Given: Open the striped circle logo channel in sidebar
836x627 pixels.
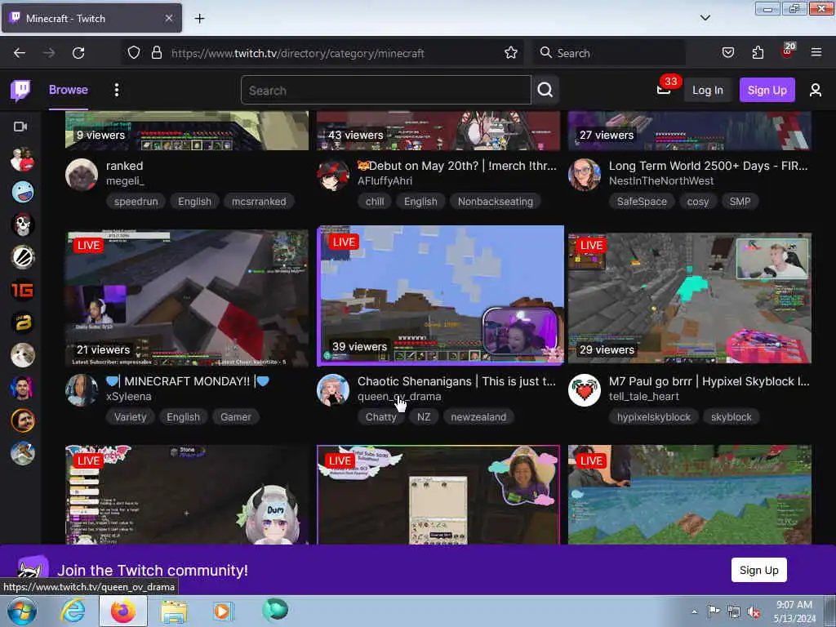Looking at the screenshot, I should coord(22,257).
